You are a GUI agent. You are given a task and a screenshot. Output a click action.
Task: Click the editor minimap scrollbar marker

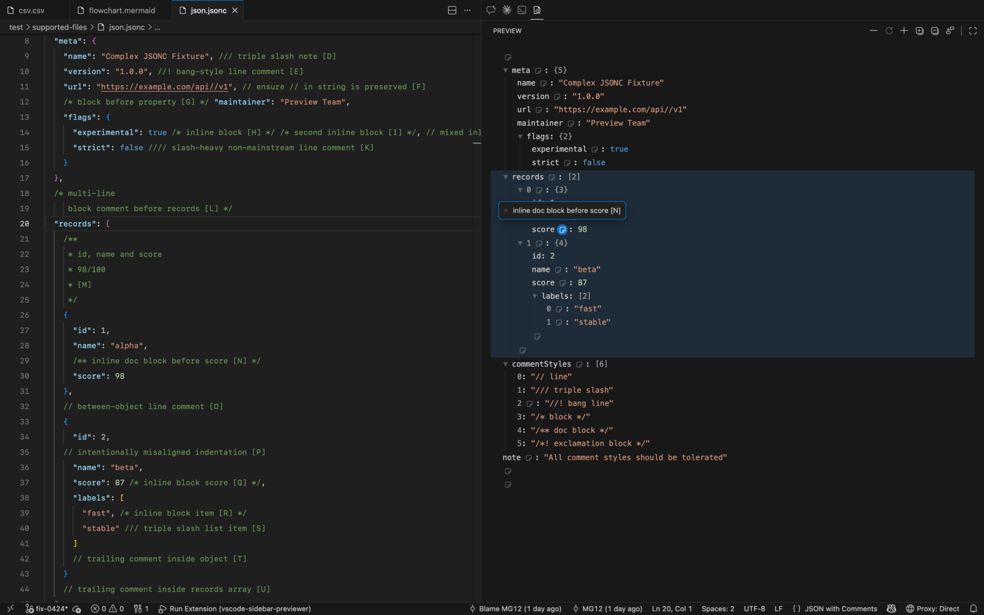tap(477, 143)
